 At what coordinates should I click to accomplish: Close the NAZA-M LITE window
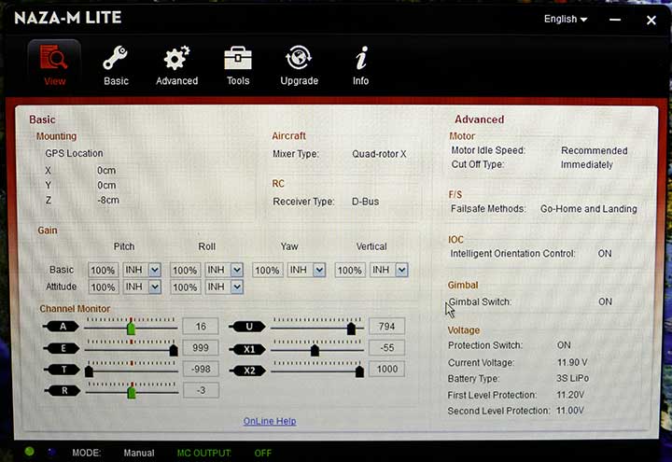(x=651, y=21)
